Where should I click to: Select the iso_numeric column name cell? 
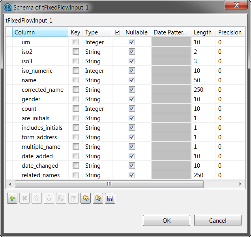coord(40,70)
